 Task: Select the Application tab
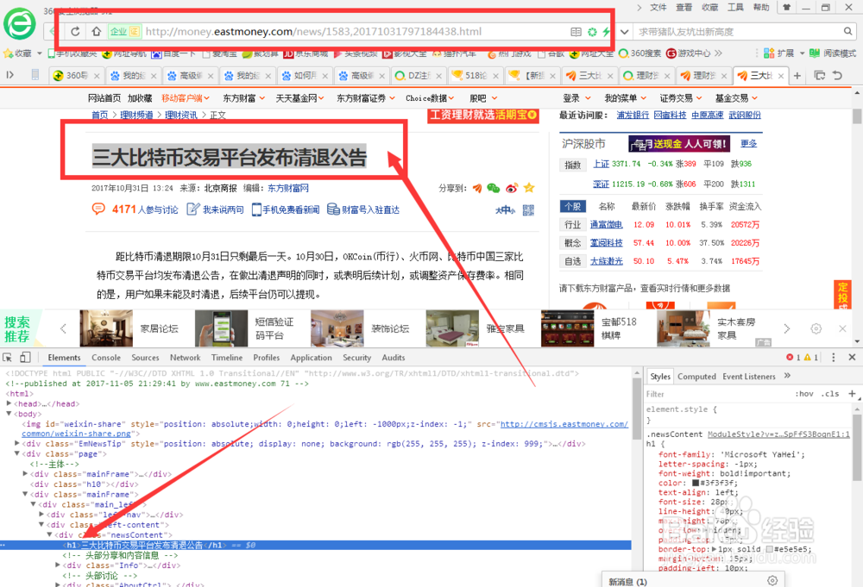pos(311,357)
